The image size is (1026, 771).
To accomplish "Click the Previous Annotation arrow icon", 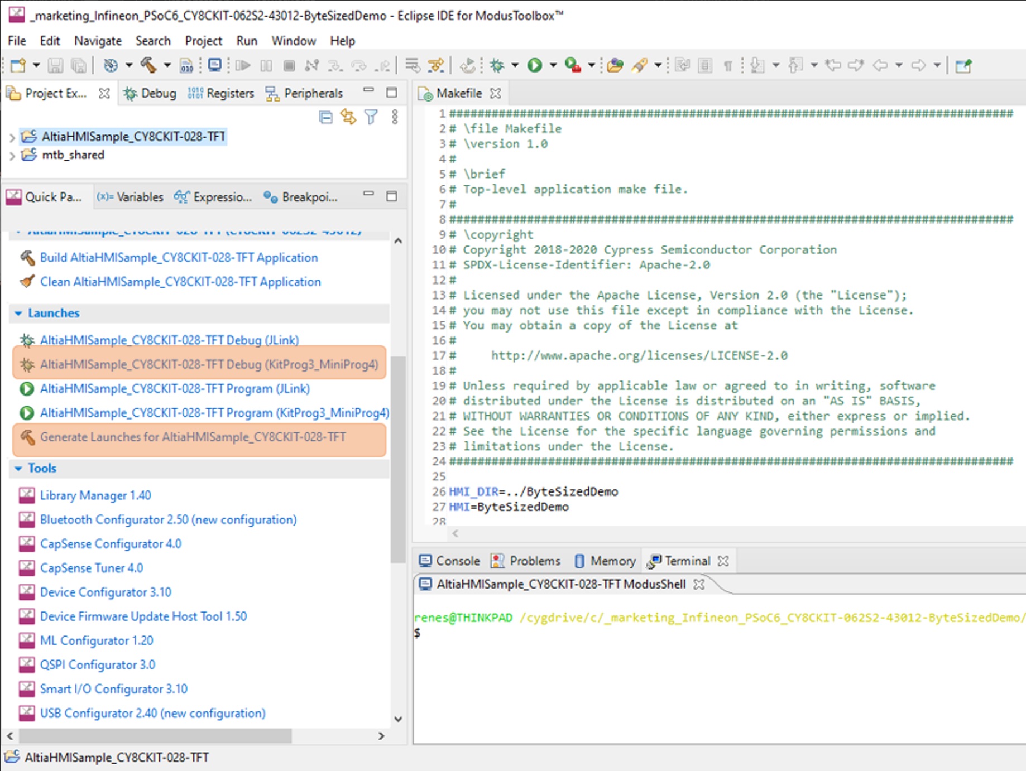I will point(795,65).
